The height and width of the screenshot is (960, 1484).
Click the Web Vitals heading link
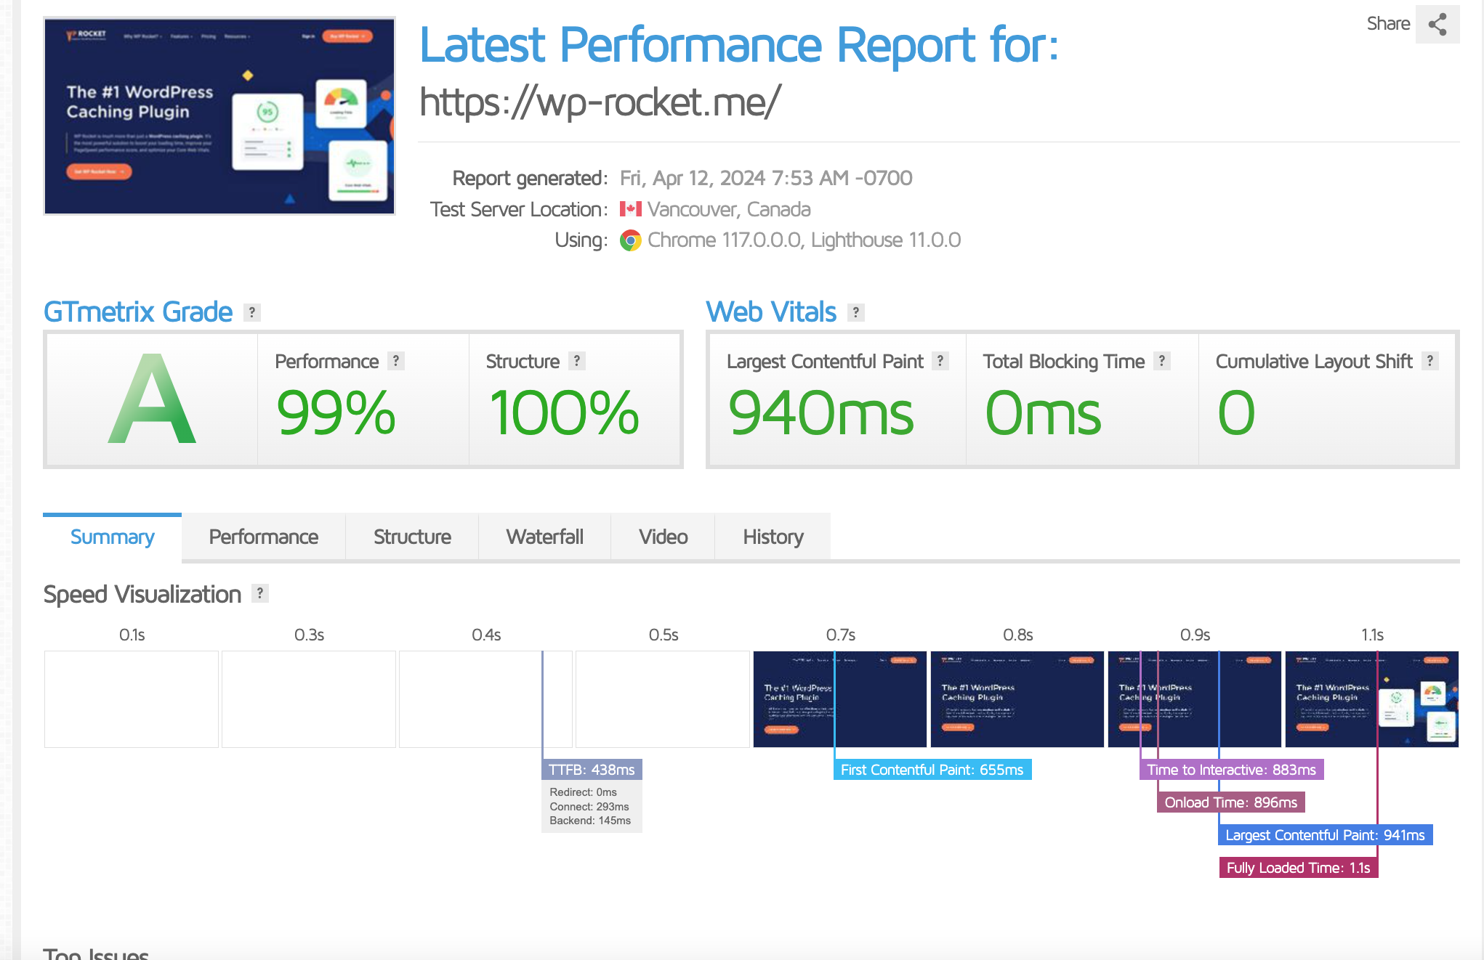pyautogui.click(x=771, y=312)
